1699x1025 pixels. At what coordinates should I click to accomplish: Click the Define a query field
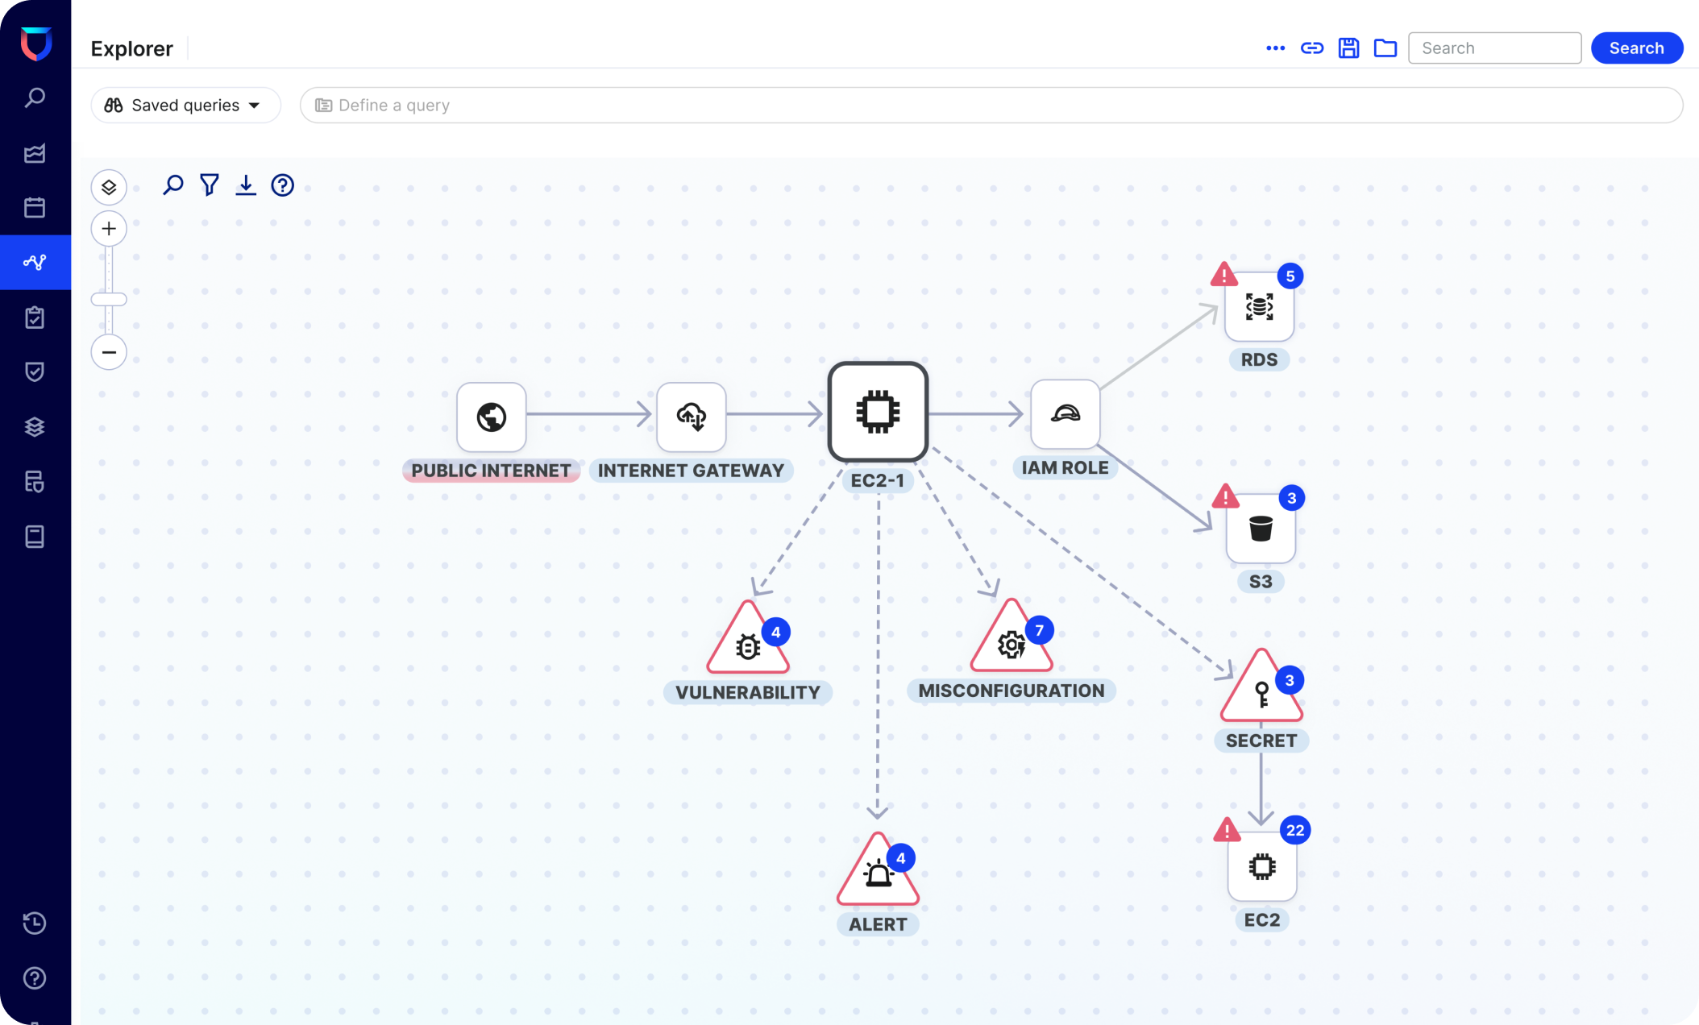pyautogui.click(x=991, y=106)
